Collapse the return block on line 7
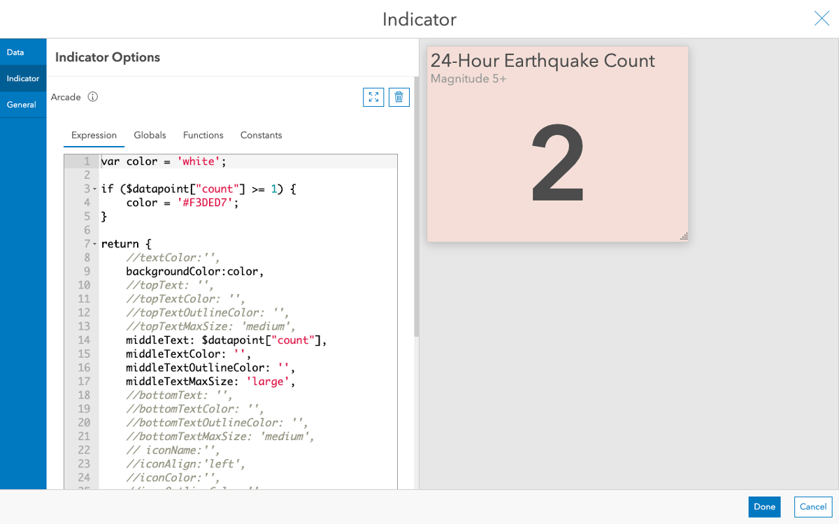This screenshot has width=839, height=524. click(x=94, y=244)
